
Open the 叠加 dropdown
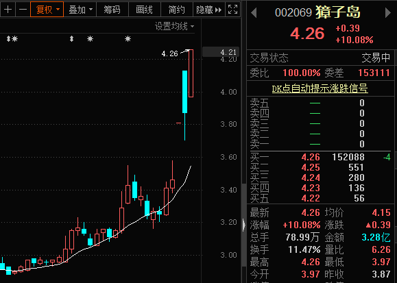(x=80, y=10)
